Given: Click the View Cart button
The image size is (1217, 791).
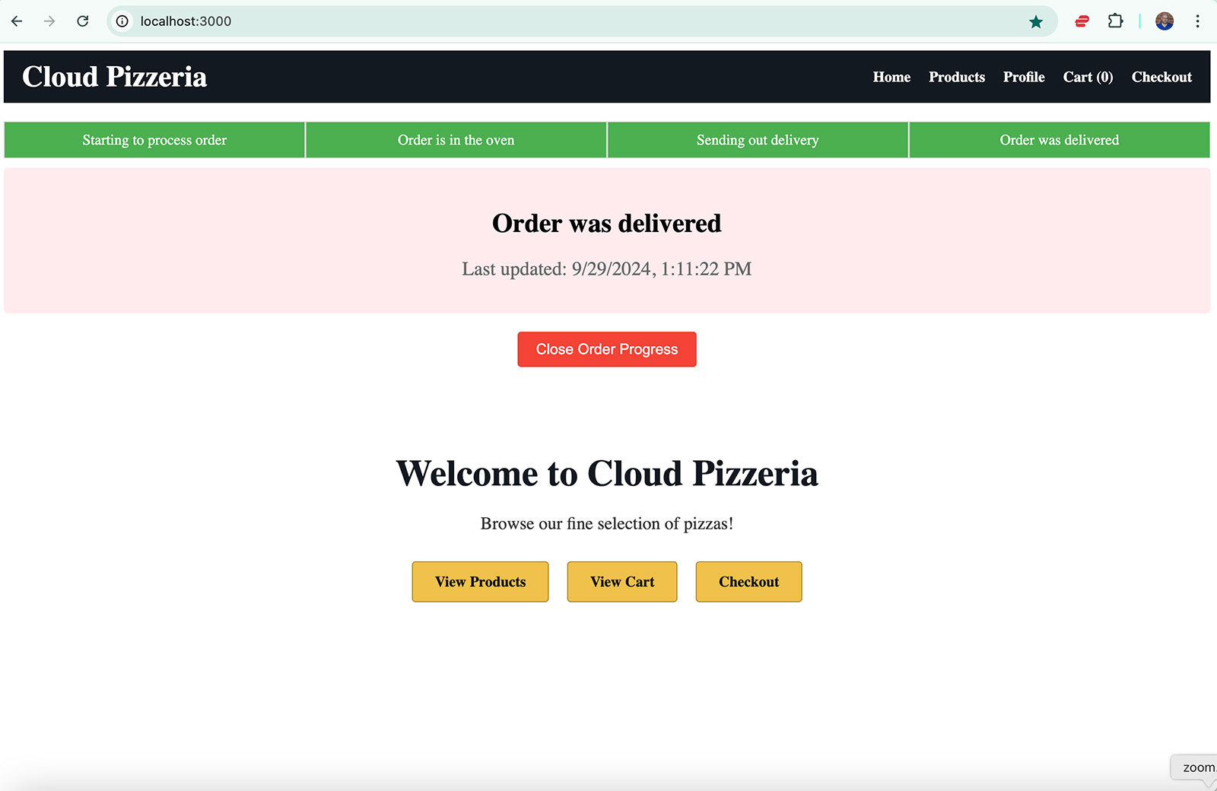Looking at the screenshot, I should tap(621, 582).
